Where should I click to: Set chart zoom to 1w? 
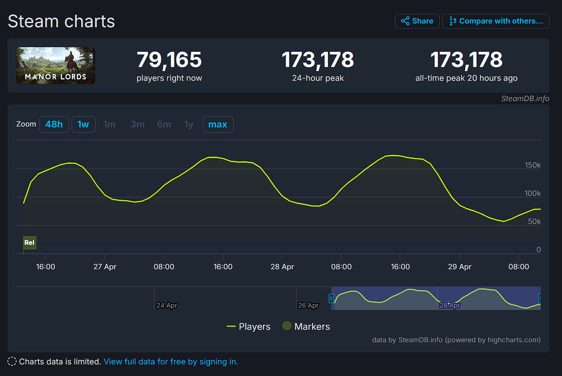click(x=84, y=124)
